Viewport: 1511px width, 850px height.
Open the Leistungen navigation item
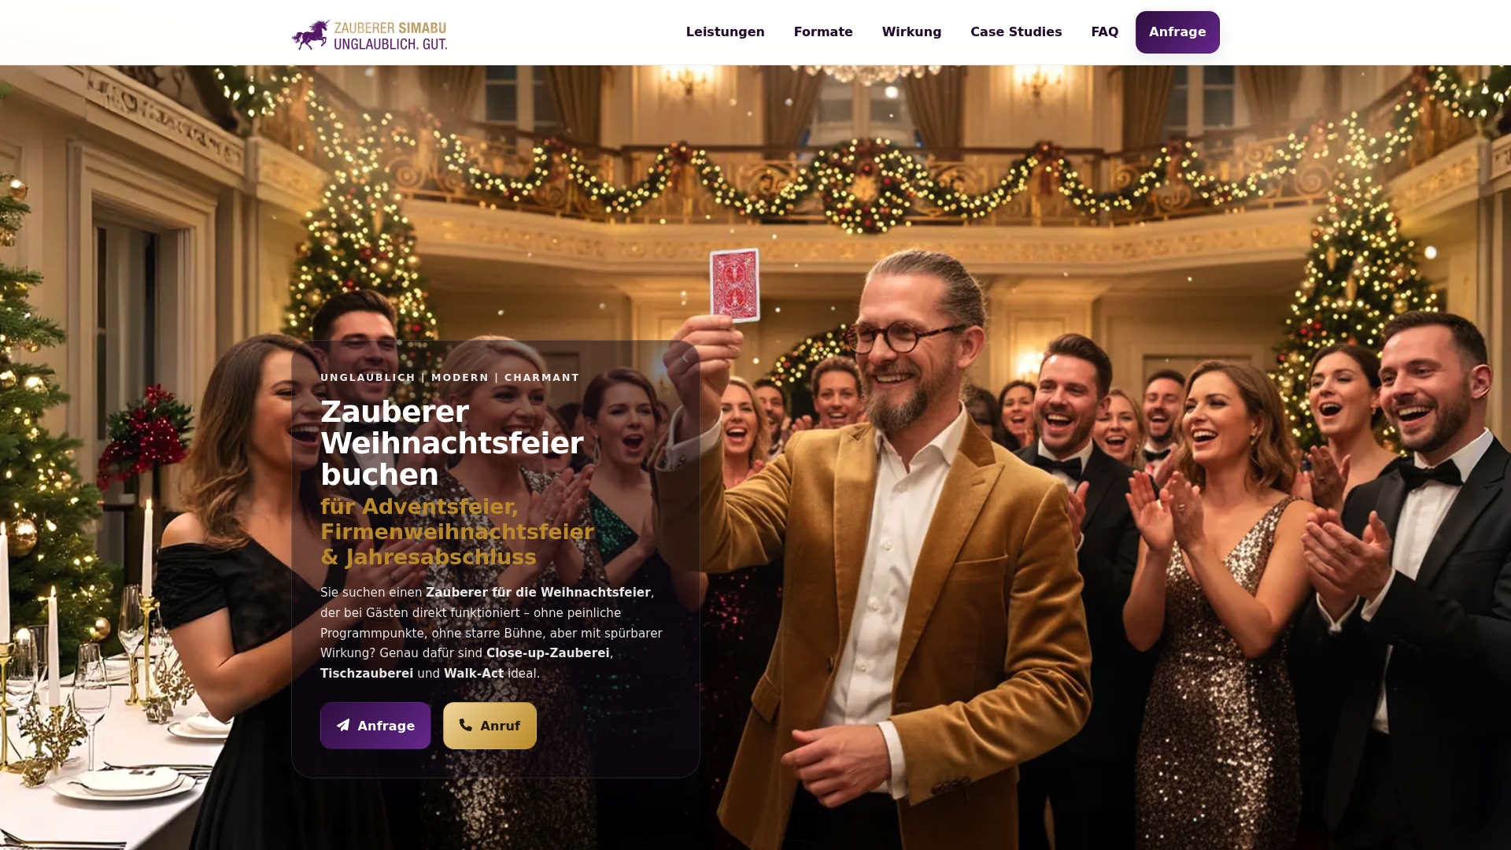tap(725, 32)
